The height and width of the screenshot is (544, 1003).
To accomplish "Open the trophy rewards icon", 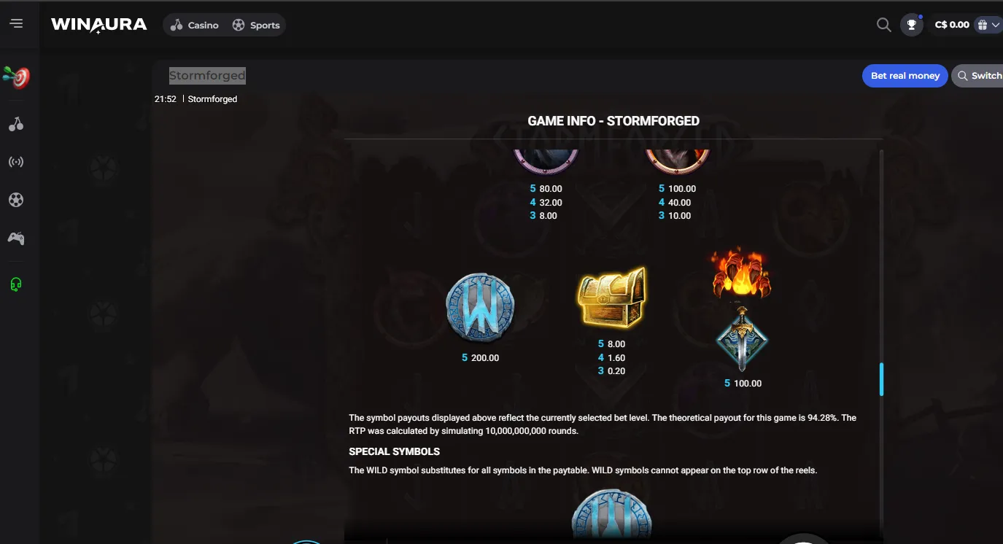I will 911,25.
